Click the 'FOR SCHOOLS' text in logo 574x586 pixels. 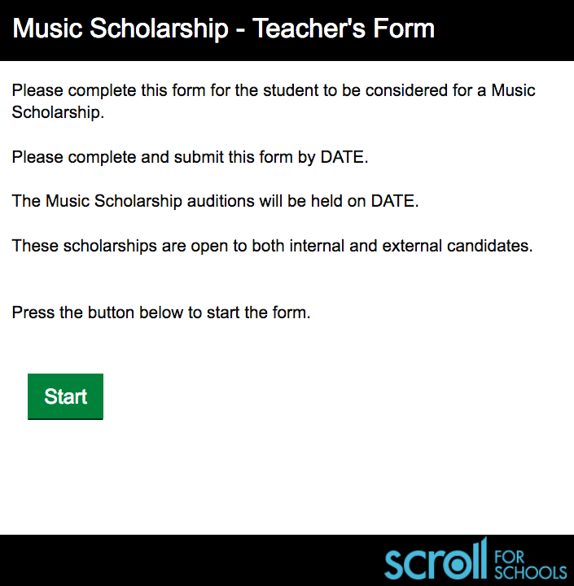tap(531, 565)
